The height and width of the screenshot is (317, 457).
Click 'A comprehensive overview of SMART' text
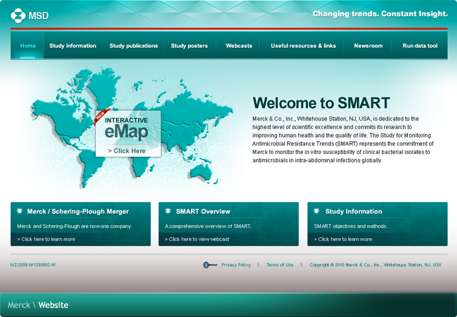[208, 226]
